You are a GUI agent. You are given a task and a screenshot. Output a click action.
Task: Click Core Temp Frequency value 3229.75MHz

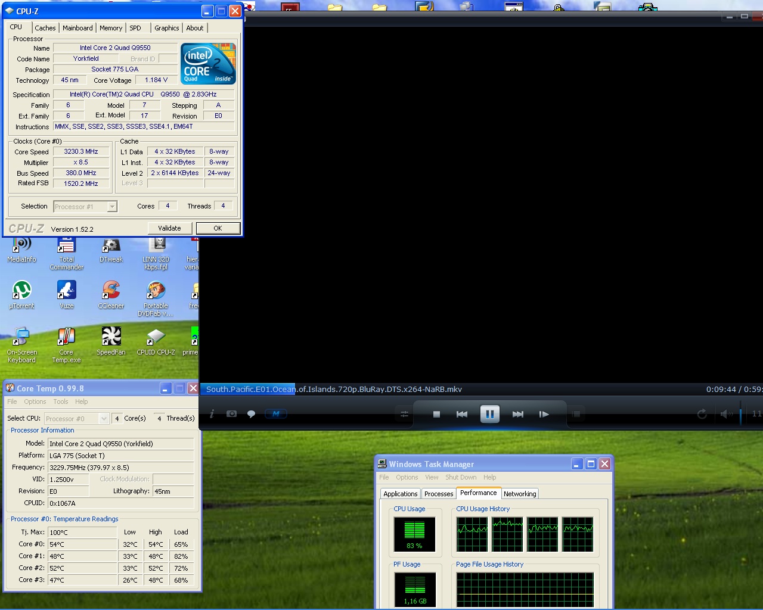120,468
